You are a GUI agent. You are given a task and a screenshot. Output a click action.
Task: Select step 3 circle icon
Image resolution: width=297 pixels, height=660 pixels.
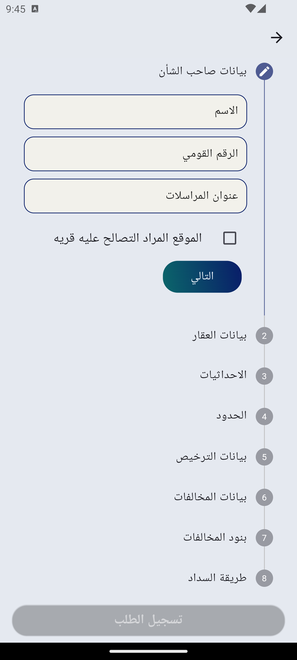tap(264, 376)
